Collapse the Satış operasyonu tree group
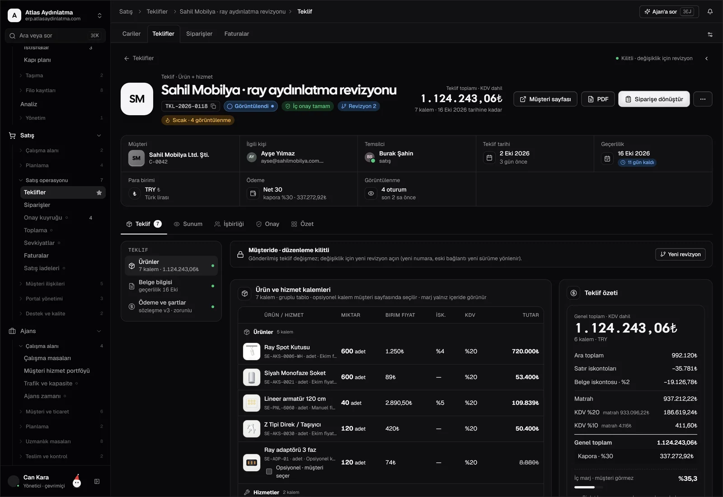 [x=21, y=180]
